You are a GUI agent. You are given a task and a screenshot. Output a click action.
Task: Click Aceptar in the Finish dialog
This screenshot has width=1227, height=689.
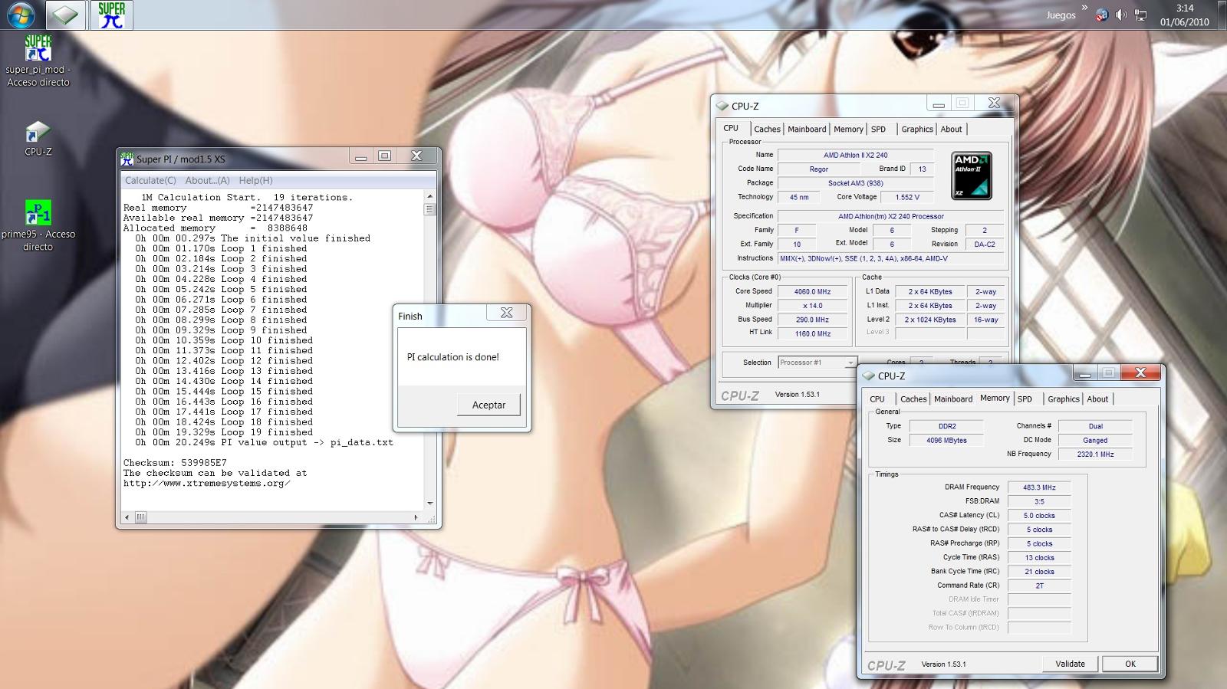coord(488,405)
